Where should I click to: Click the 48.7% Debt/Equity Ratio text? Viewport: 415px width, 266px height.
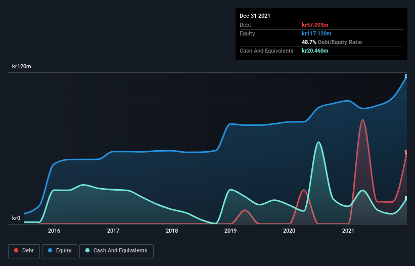click(332, 42)
